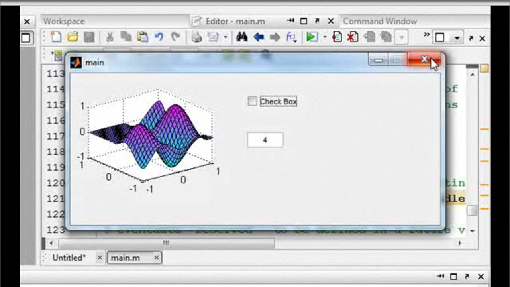Close the main.m editor tab
The height and width of the screenshot is (287, 510).
[157, 258]
